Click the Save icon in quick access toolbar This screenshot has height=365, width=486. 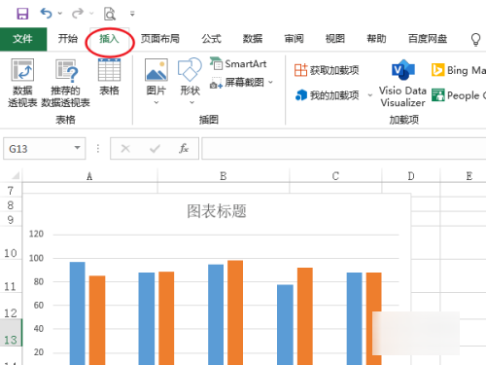[x=22, y=14]
